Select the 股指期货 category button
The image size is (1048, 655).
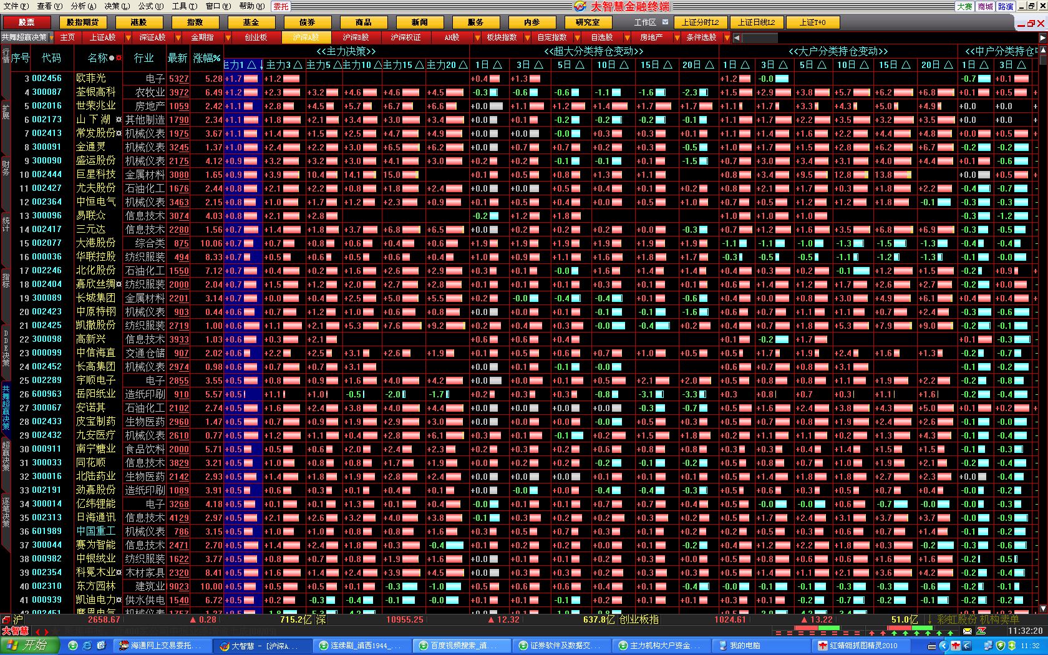pos(82,22)
